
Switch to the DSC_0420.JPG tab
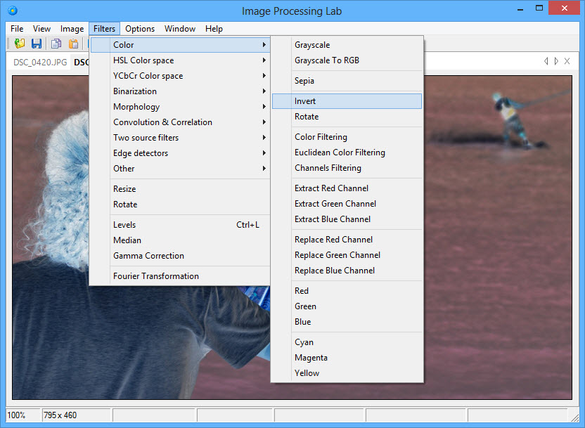click(x=40, y=63)
